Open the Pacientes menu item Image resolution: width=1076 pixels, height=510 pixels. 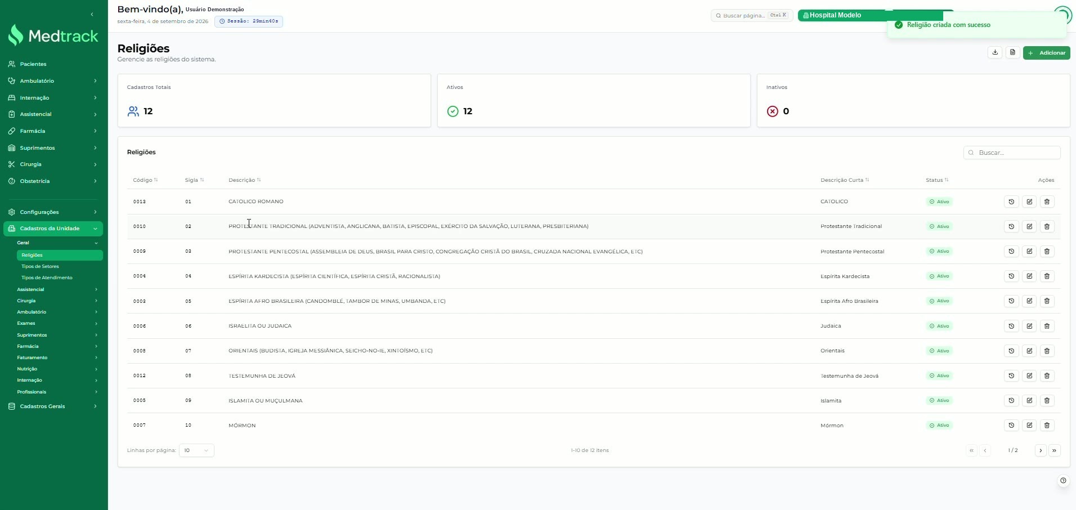[x=53, y=64]
